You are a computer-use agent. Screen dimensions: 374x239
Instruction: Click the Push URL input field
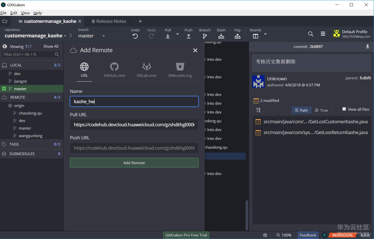134,148
